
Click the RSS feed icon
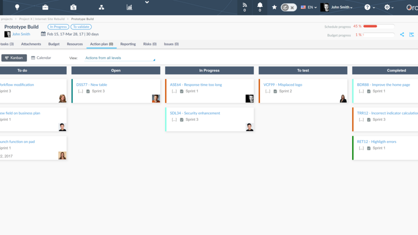pos(245,5)
